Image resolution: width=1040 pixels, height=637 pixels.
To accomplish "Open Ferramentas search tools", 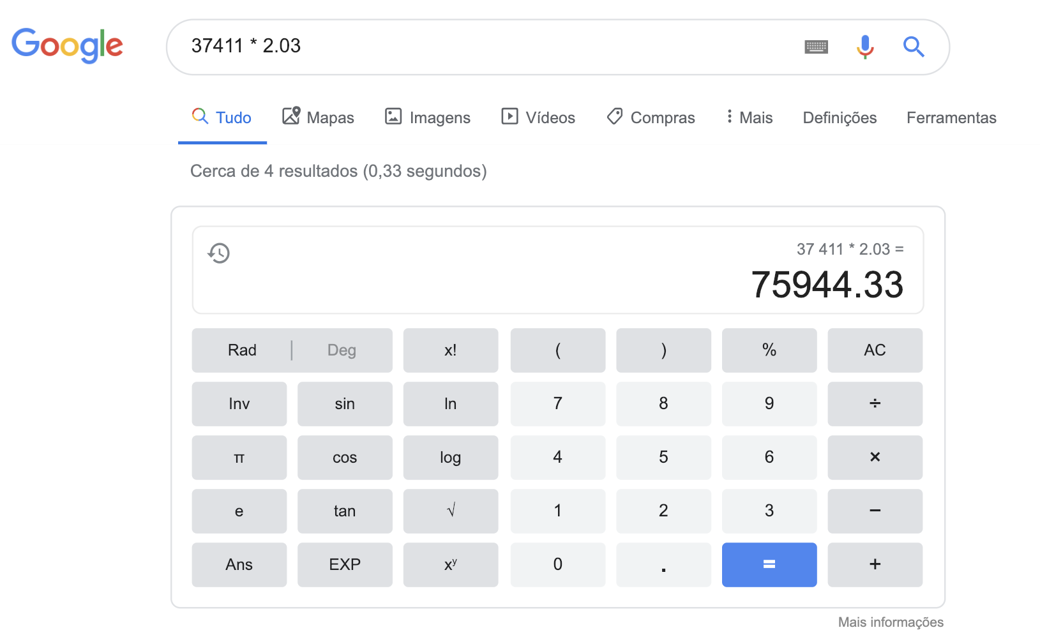I will coord(951,117).
